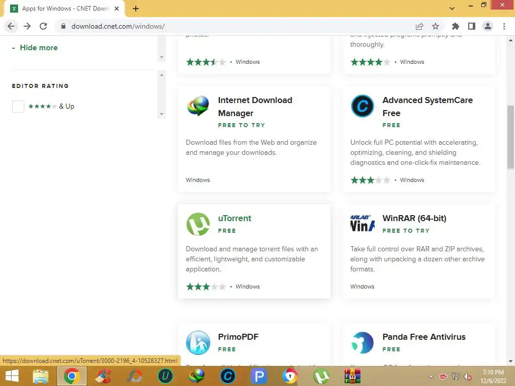515x386 pixels.
Task: Select the Apps for Windows CNET tab
Action: click(x=64, y=9)
